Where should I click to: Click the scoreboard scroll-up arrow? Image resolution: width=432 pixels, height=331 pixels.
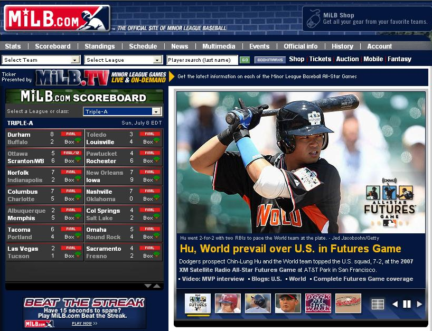pyautogui.click(x=157, y=286)
